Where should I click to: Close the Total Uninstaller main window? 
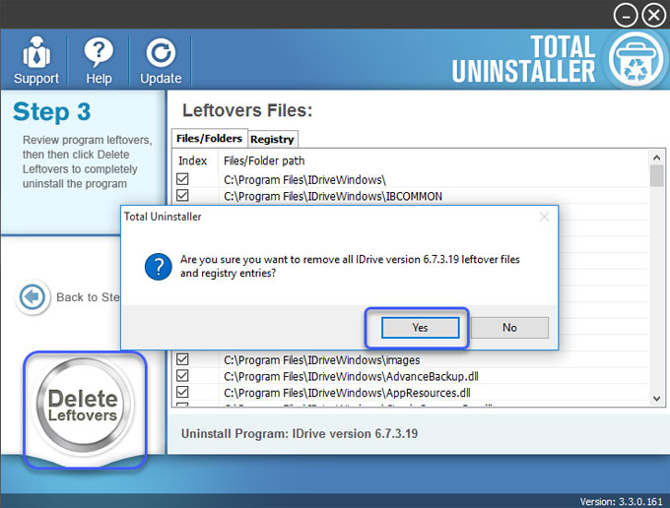pos(654,16)
